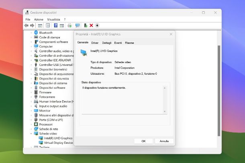Click the Dispositivi software icon
This screenshot has width=245, height=163.
click(36, 88)
